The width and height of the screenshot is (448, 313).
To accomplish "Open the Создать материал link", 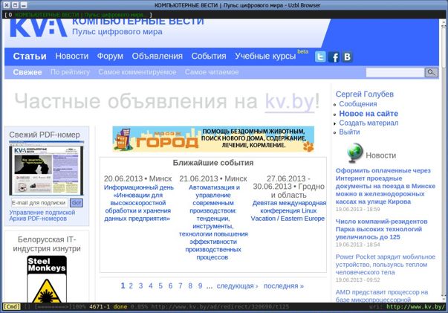I will pos(369,123).
